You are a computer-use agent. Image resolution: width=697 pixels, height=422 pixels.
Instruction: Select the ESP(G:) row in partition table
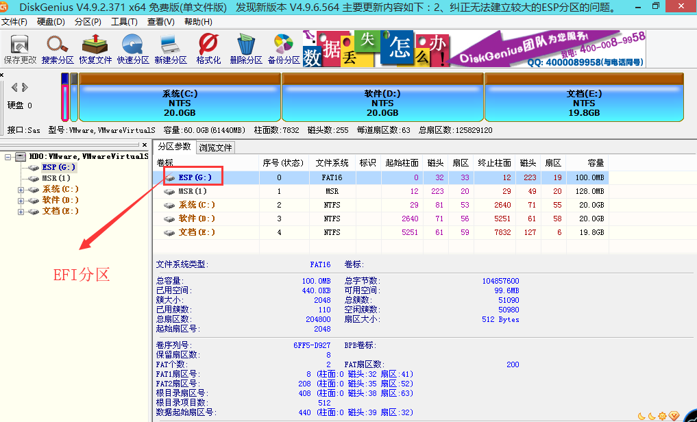(380, 177)
